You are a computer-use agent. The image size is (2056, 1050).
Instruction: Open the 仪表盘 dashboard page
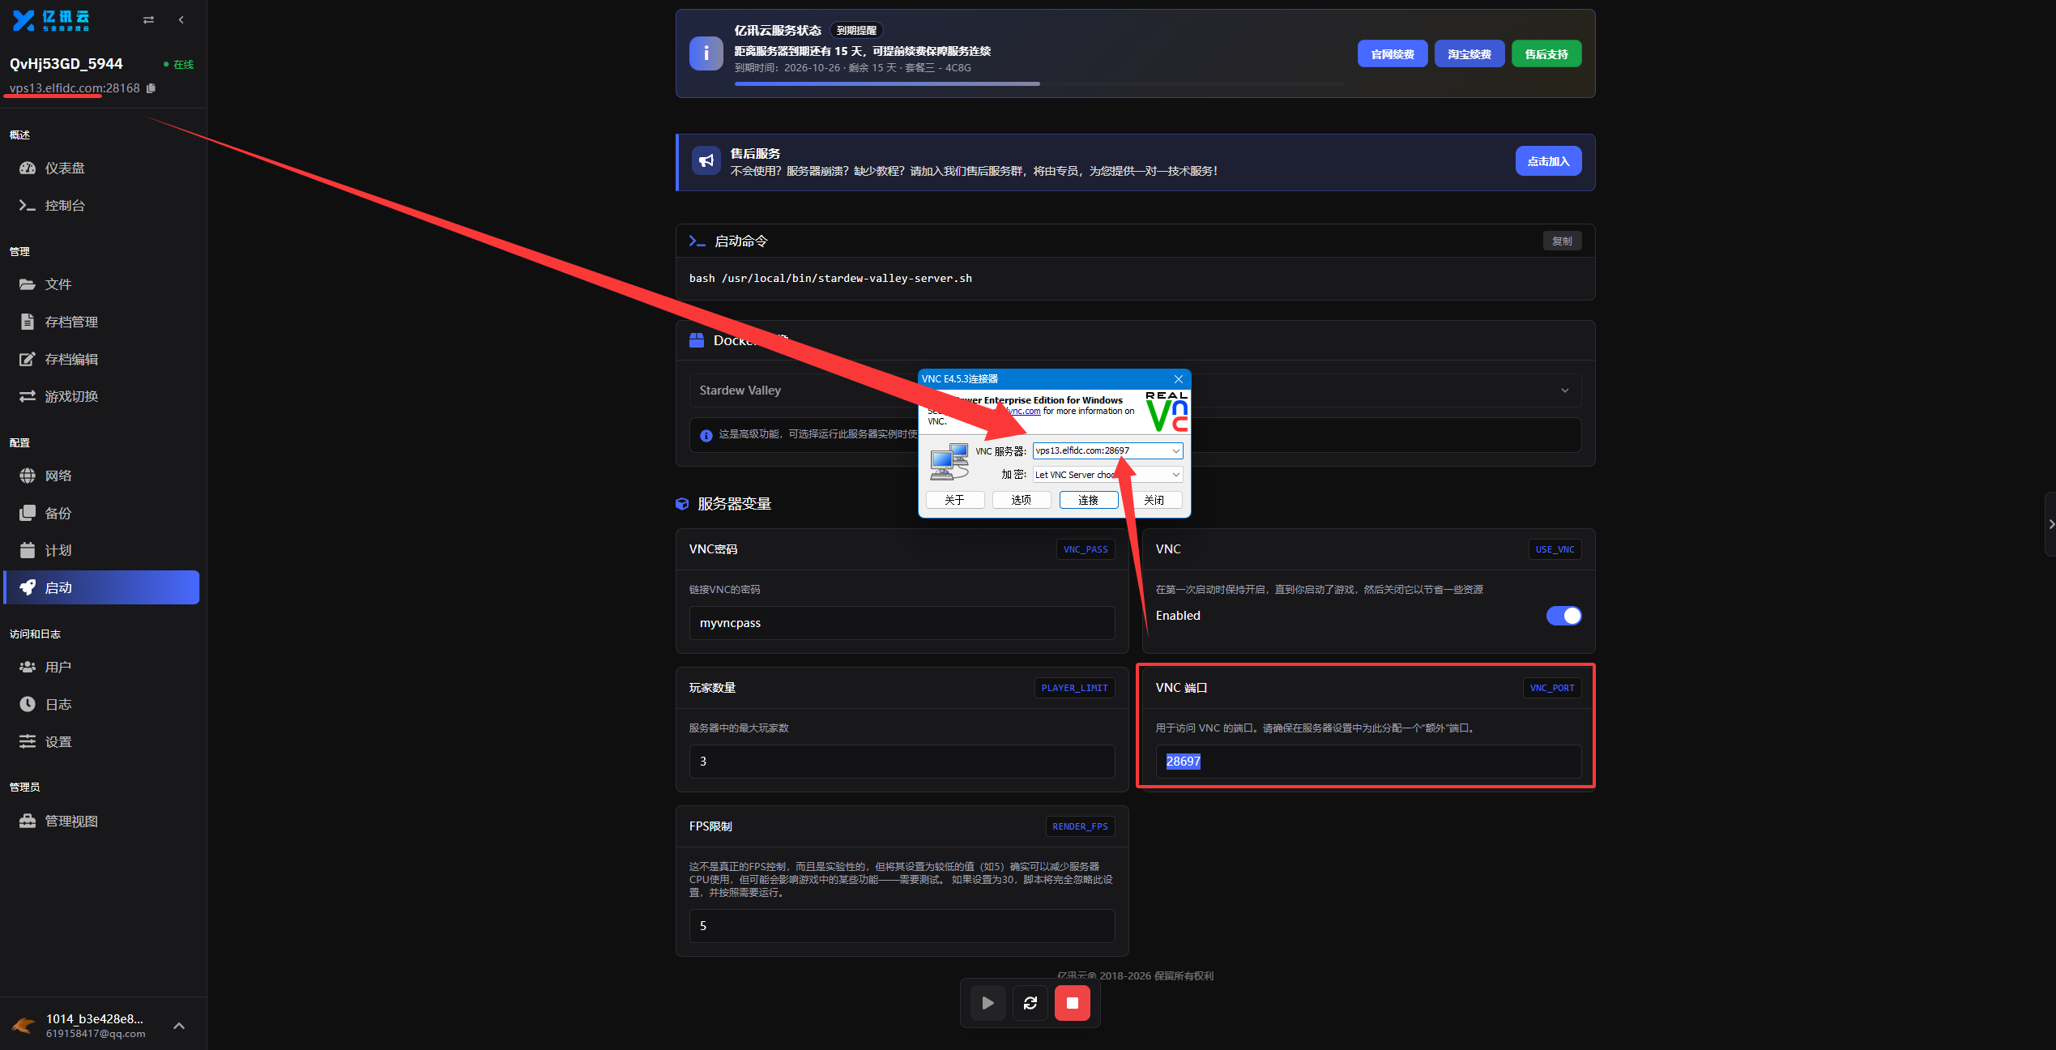tap(101, 168)
